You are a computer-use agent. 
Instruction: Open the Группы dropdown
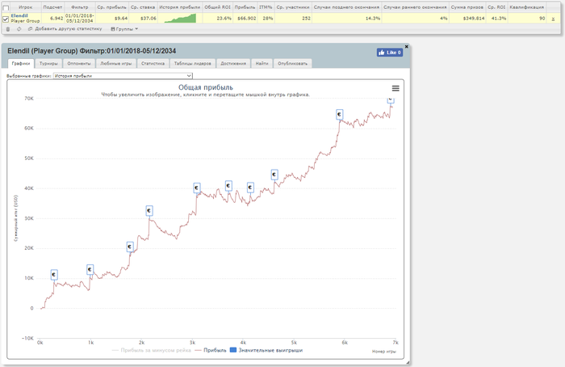pyautogui.click(x=124, y=29)
